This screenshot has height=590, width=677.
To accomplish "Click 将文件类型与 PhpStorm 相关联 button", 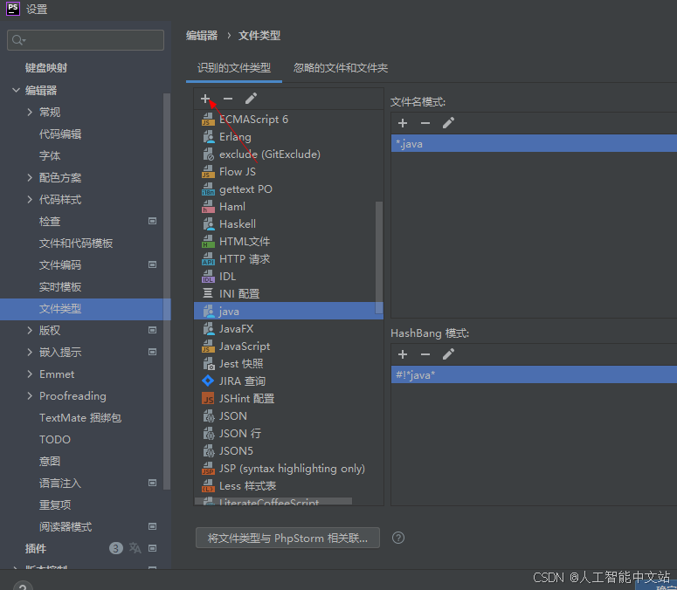I will click(287, 538).
